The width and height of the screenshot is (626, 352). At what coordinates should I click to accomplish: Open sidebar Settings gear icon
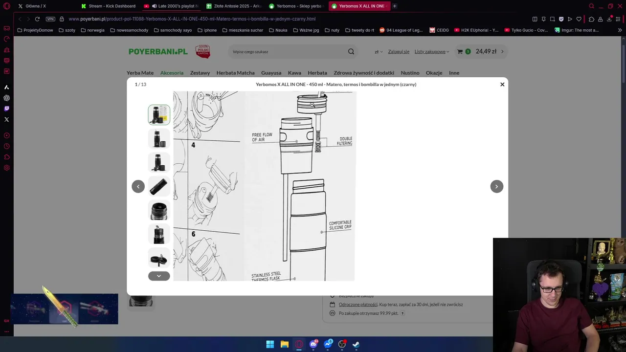6,168
